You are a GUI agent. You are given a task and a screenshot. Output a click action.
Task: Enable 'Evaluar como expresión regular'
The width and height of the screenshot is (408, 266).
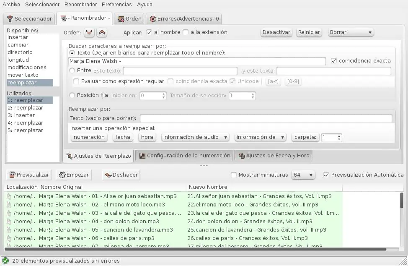coord(76,81)
